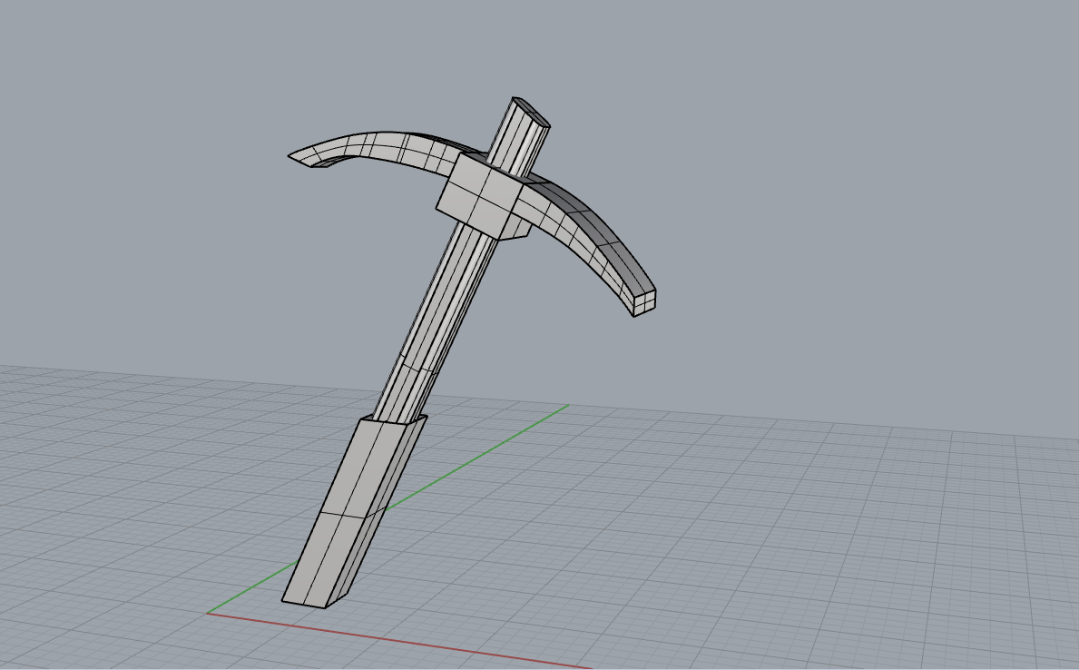Screen dimensions: 1079x670
Task: Select the thin handle shaft between the grip and the collar
Action: pos(437,323)
